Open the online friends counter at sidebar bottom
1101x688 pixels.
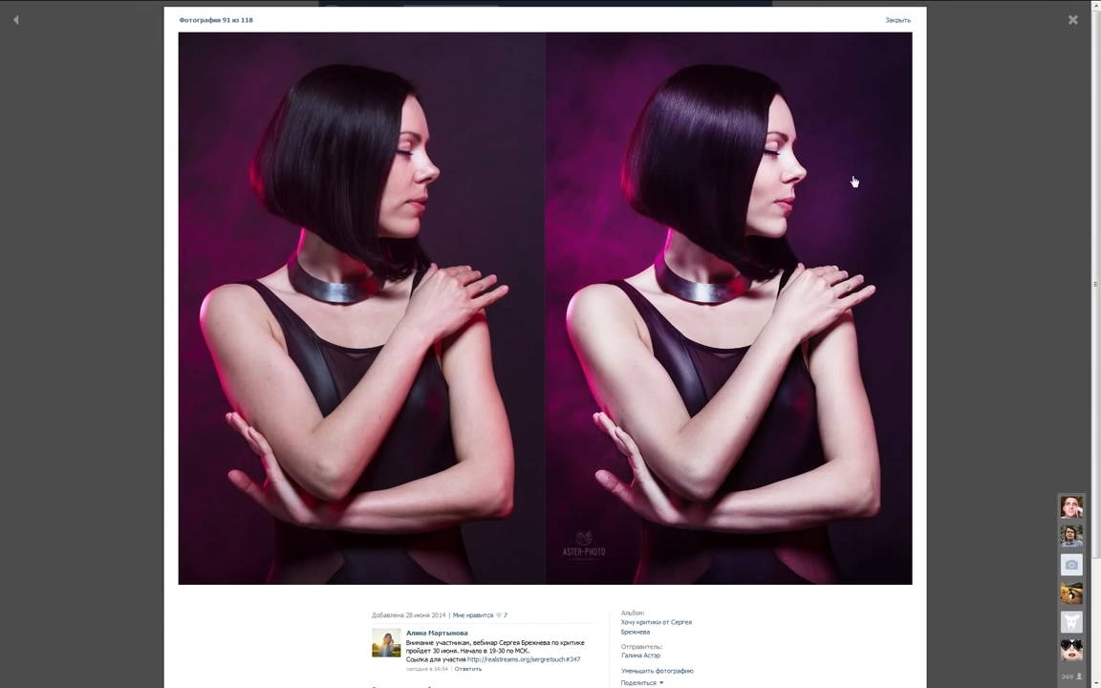click(1070, 677)
